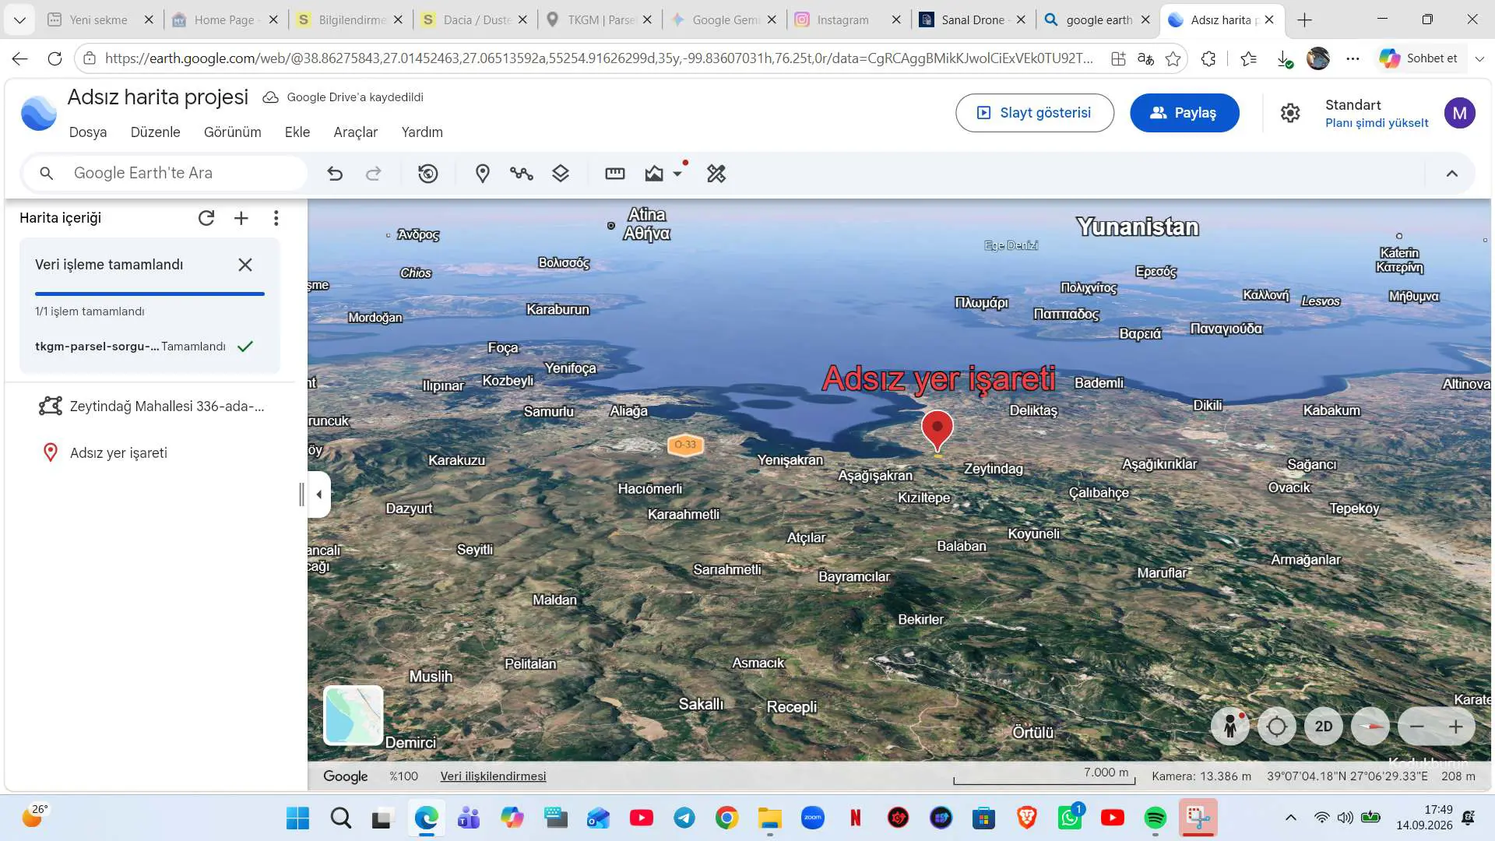Click the Paylaş share button
The width and height of the screenshot is (1495, 841).
click(x=1184, y=113)
